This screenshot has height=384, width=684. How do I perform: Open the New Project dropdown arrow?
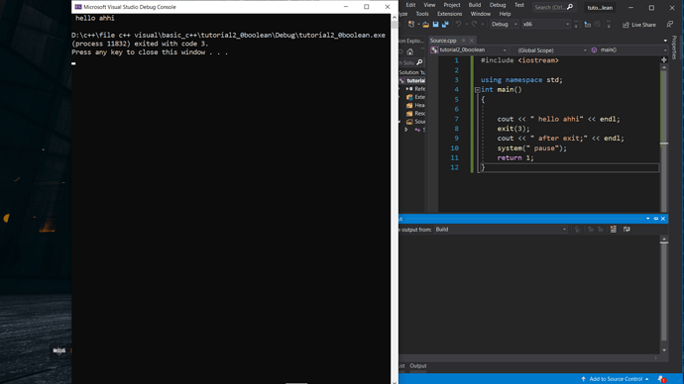click(x=418, y=25)
